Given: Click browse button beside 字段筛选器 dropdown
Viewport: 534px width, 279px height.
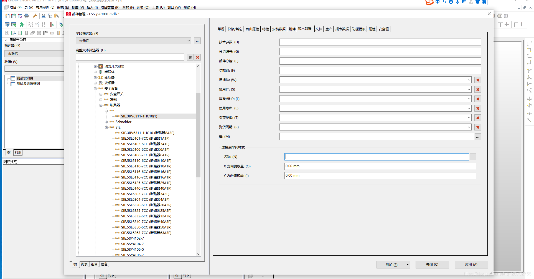Looking at the screenshot, I should click(197, 41).
